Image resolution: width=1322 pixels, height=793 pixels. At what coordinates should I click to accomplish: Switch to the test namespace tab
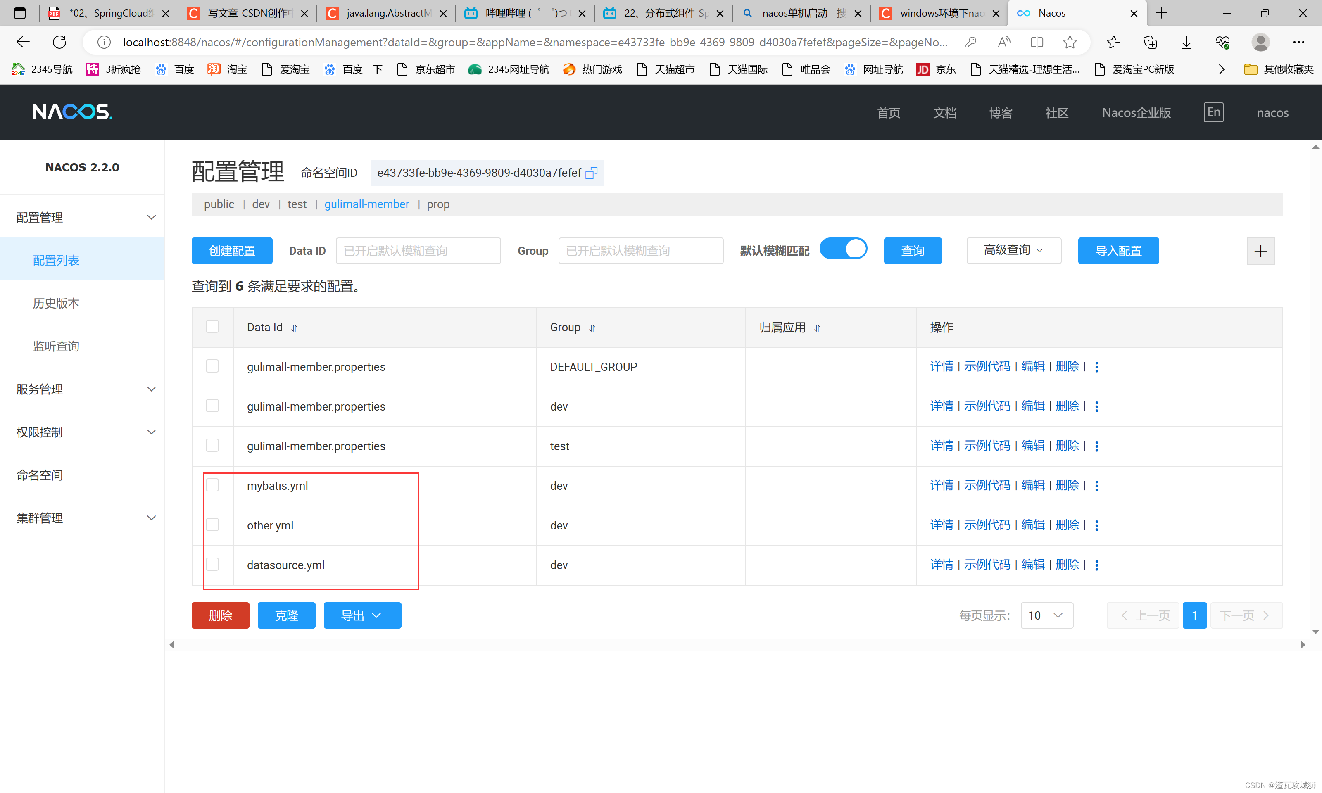[x=297, y=204]
